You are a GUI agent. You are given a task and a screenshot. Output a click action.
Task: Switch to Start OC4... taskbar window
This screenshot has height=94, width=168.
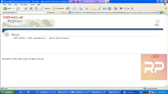tap(112, 92)
